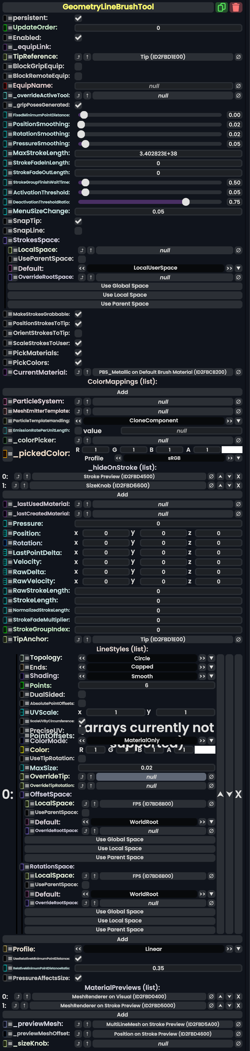This screenshot has width=250, height=1051.
Task: Clear the TipReference field using null icon
Action: click(x=238, y=57)
